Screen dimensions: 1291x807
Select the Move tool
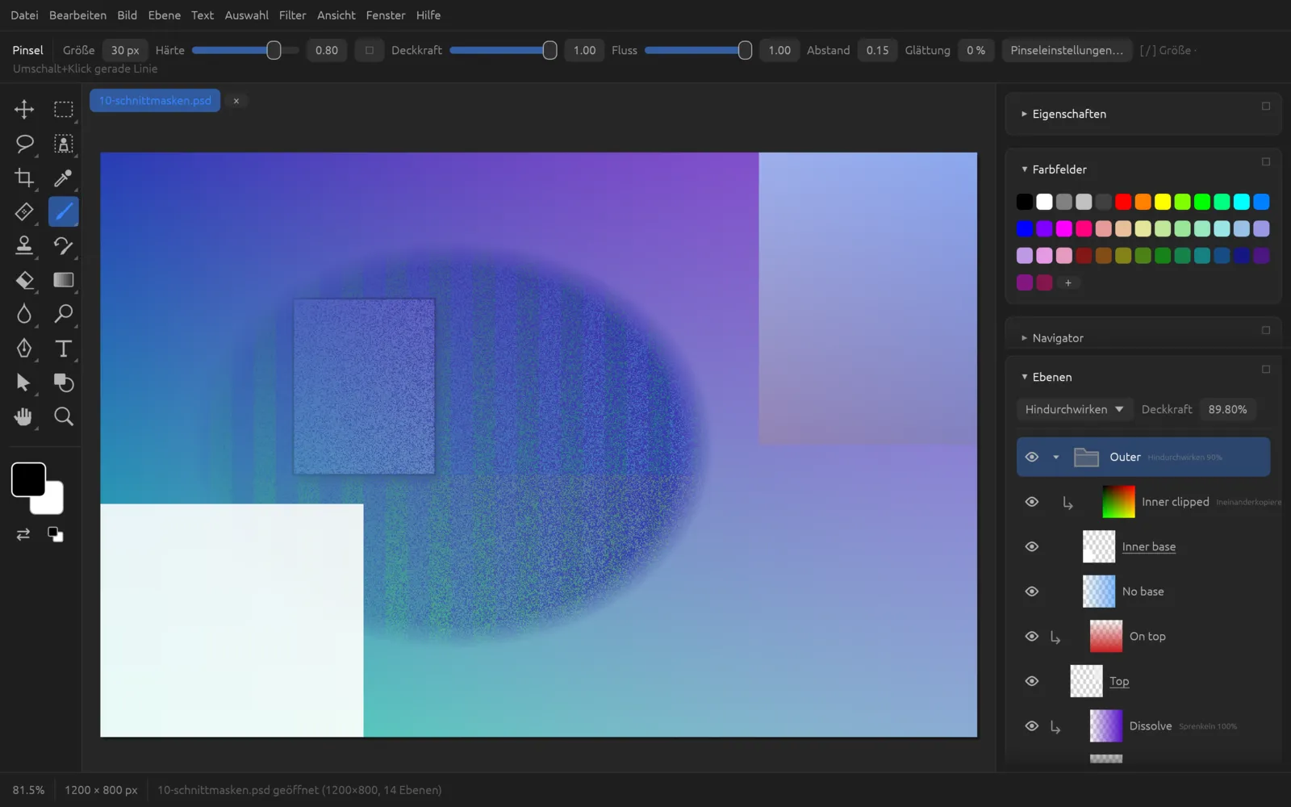point(24,109)
